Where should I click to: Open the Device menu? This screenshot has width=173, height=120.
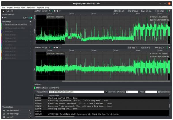point(17,8)
